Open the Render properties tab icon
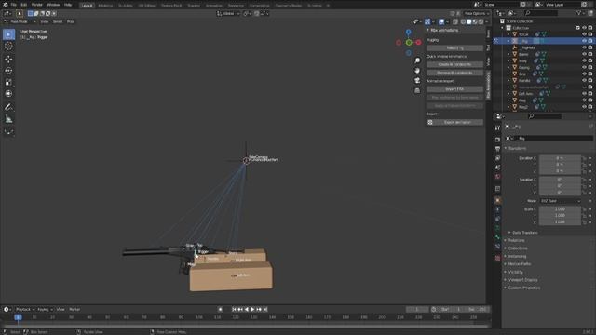This screenshot has height=335, width=596. click(x=497, y=140)
